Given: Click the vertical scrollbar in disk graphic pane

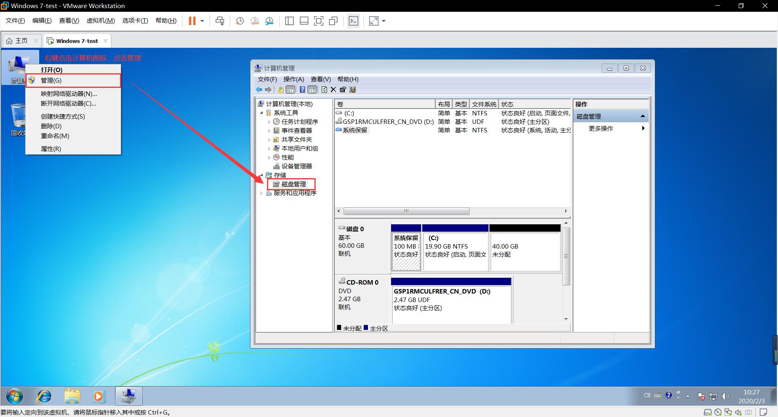Looking at the screenshot, I should coord(566,256).
